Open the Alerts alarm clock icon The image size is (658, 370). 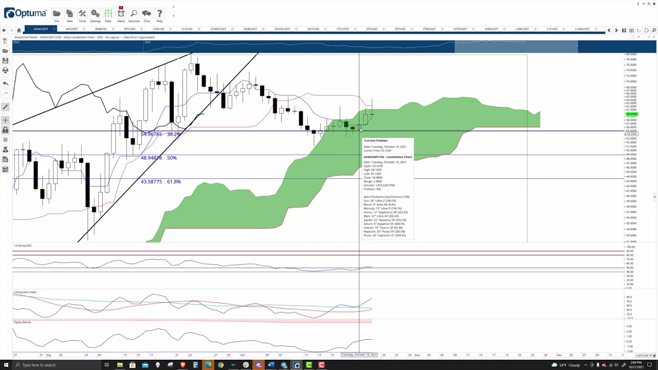121,15
